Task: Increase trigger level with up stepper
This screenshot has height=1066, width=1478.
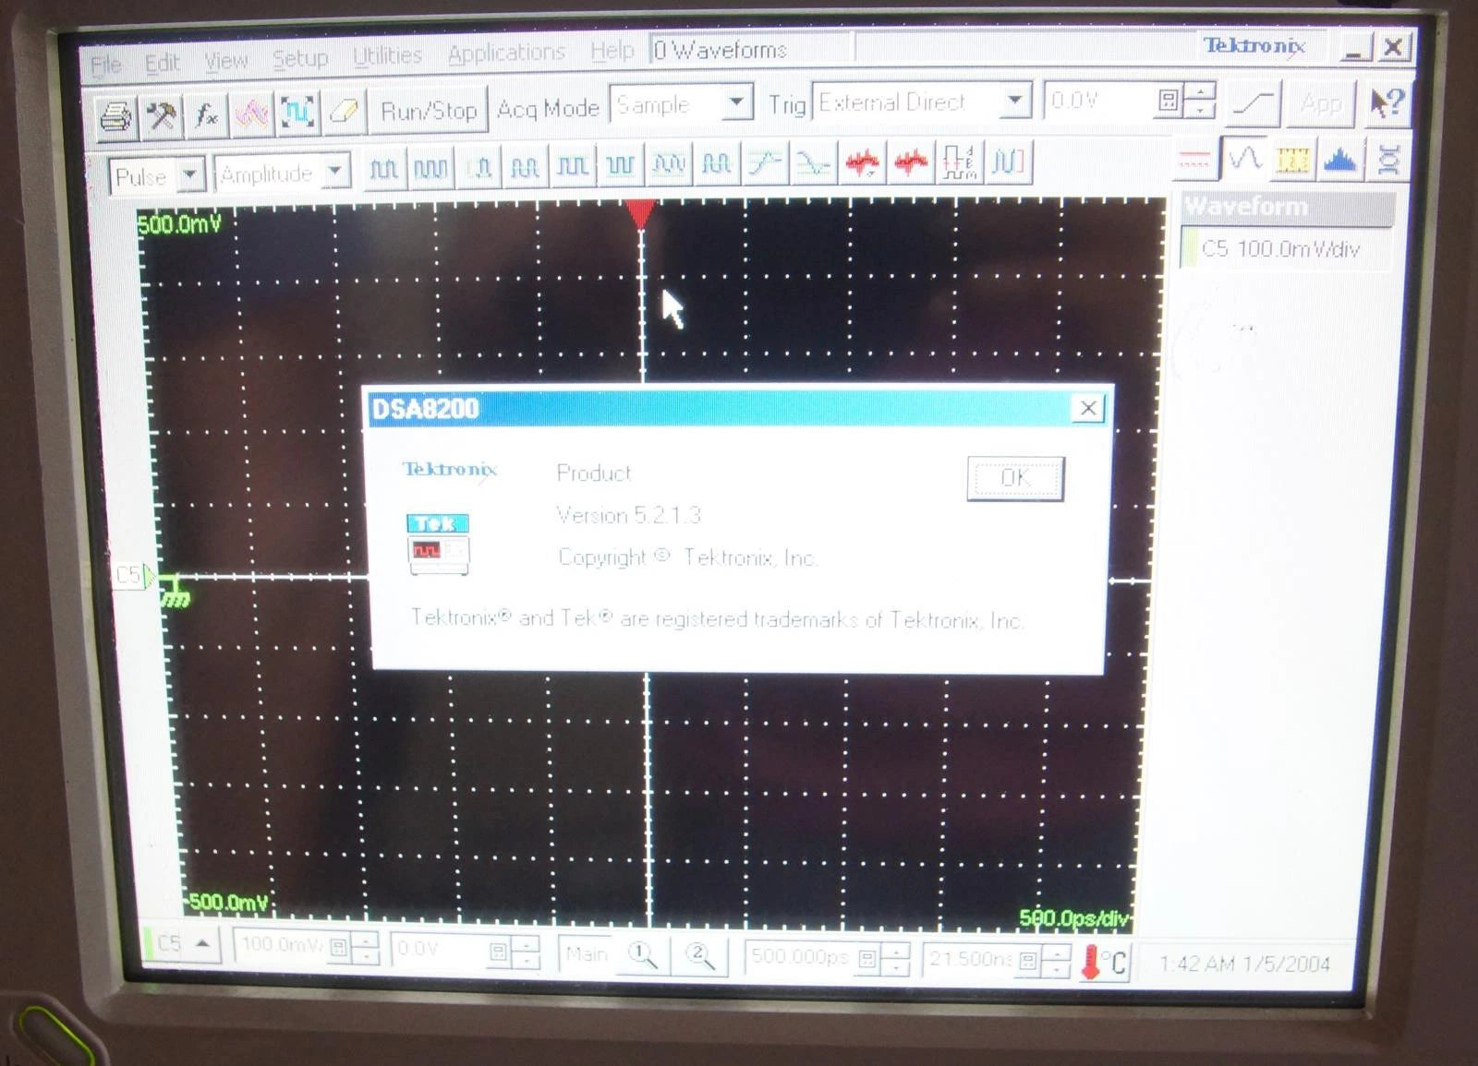Action: click(1200, 92)
